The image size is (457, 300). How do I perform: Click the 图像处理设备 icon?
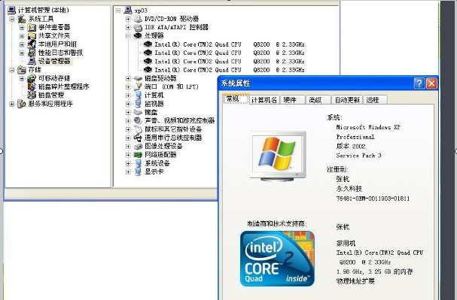138,147
